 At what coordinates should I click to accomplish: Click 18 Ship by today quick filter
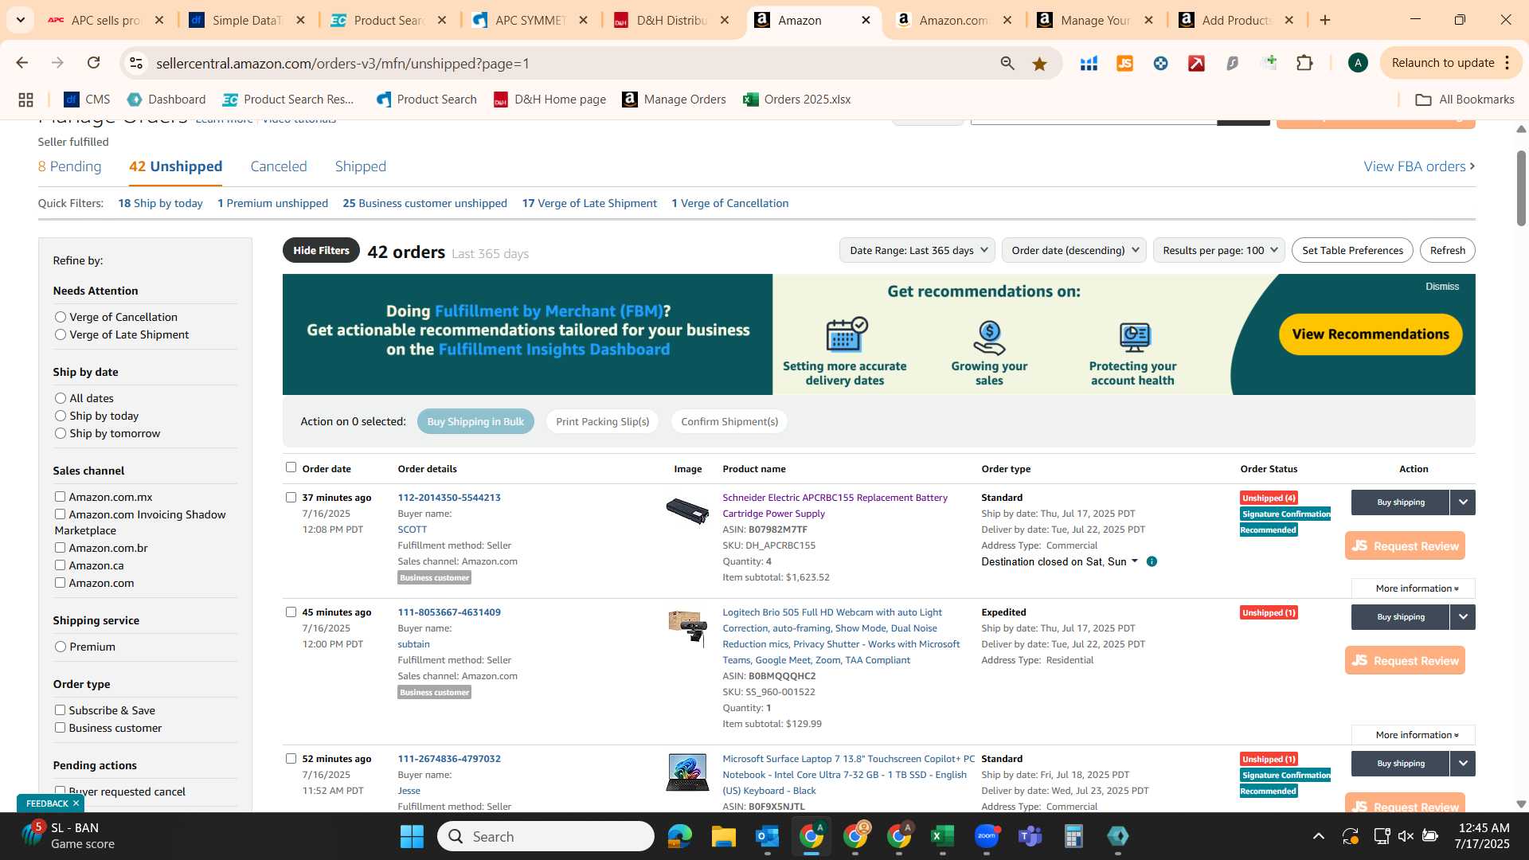click(x=160, y=203)
